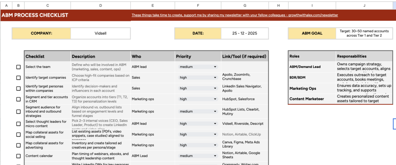
Task: Tick the Content calendar checkbox
Action: tap(19, 156)
